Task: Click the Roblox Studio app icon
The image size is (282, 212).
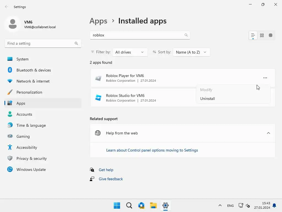Action: [x=98, y=98]
